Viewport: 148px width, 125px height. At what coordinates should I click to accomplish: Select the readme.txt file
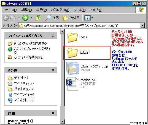coord(81,84)
